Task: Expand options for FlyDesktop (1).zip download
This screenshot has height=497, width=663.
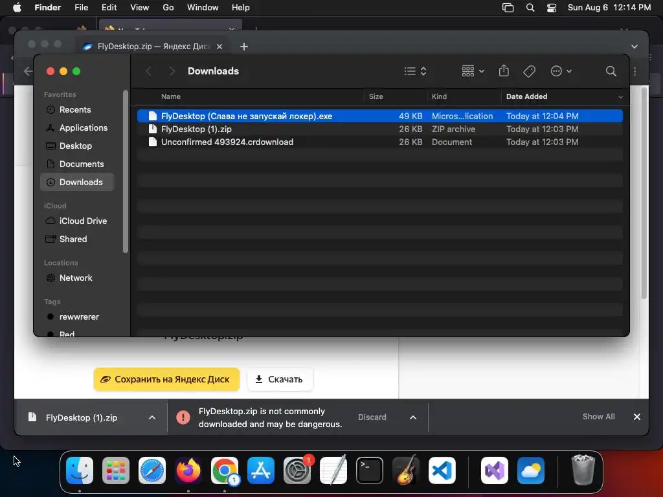Action: [152, 417]
